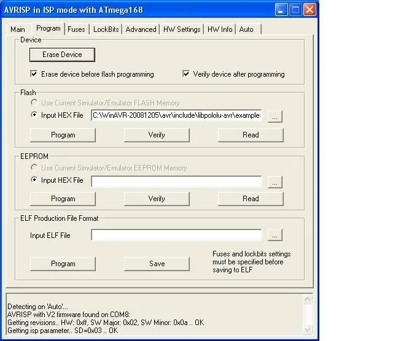This screenshot has height=341, width=401.
Task: Open the Fuses tab
Action: click(x=76, y=29)
